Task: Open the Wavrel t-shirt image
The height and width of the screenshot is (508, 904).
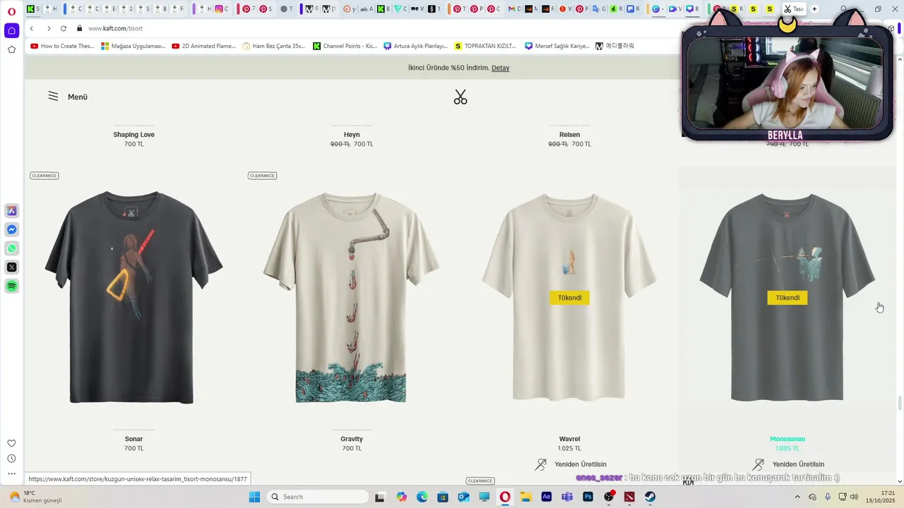Action: 569,296
